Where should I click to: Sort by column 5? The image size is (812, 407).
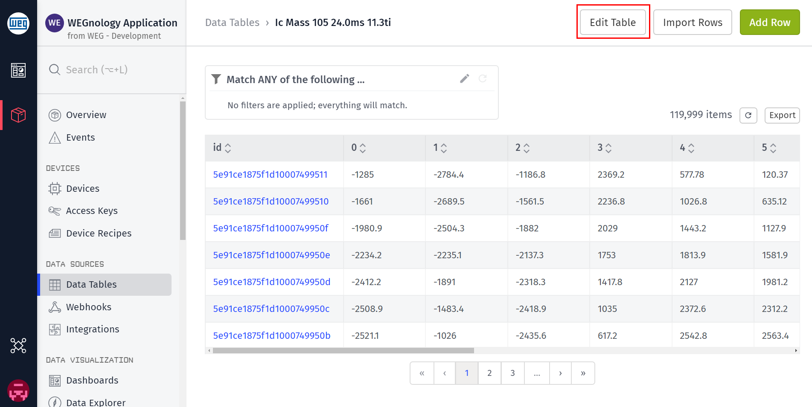pos(773,148)
